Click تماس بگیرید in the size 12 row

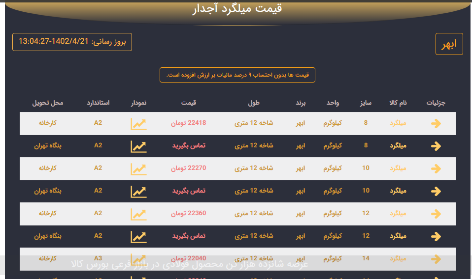[x=189, y=236]
